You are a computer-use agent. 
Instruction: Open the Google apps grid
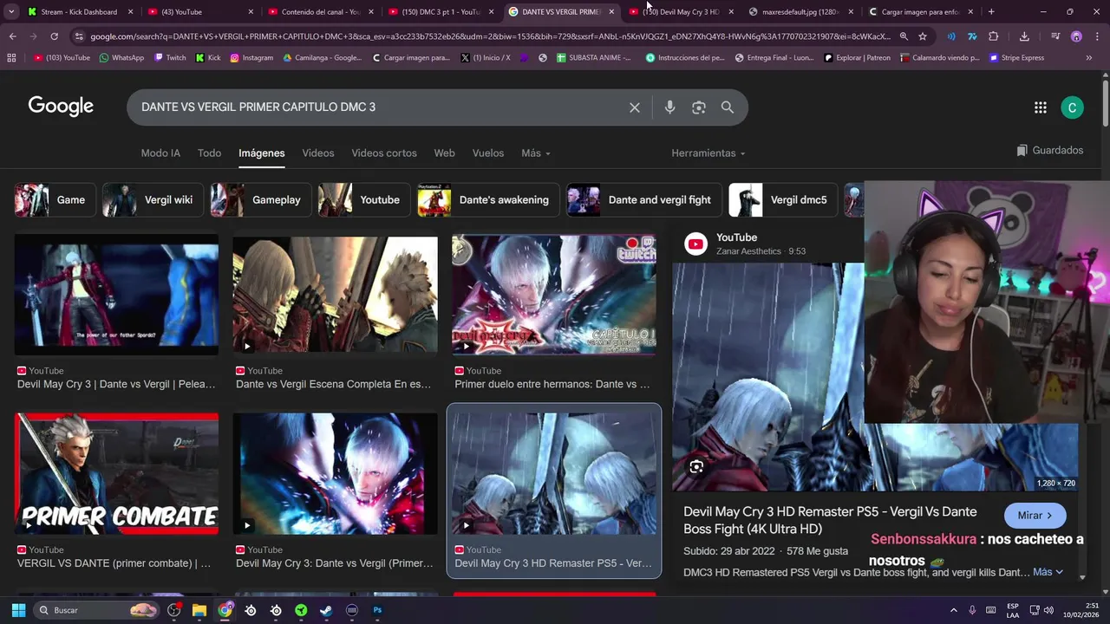click(x=1041, y=107)
